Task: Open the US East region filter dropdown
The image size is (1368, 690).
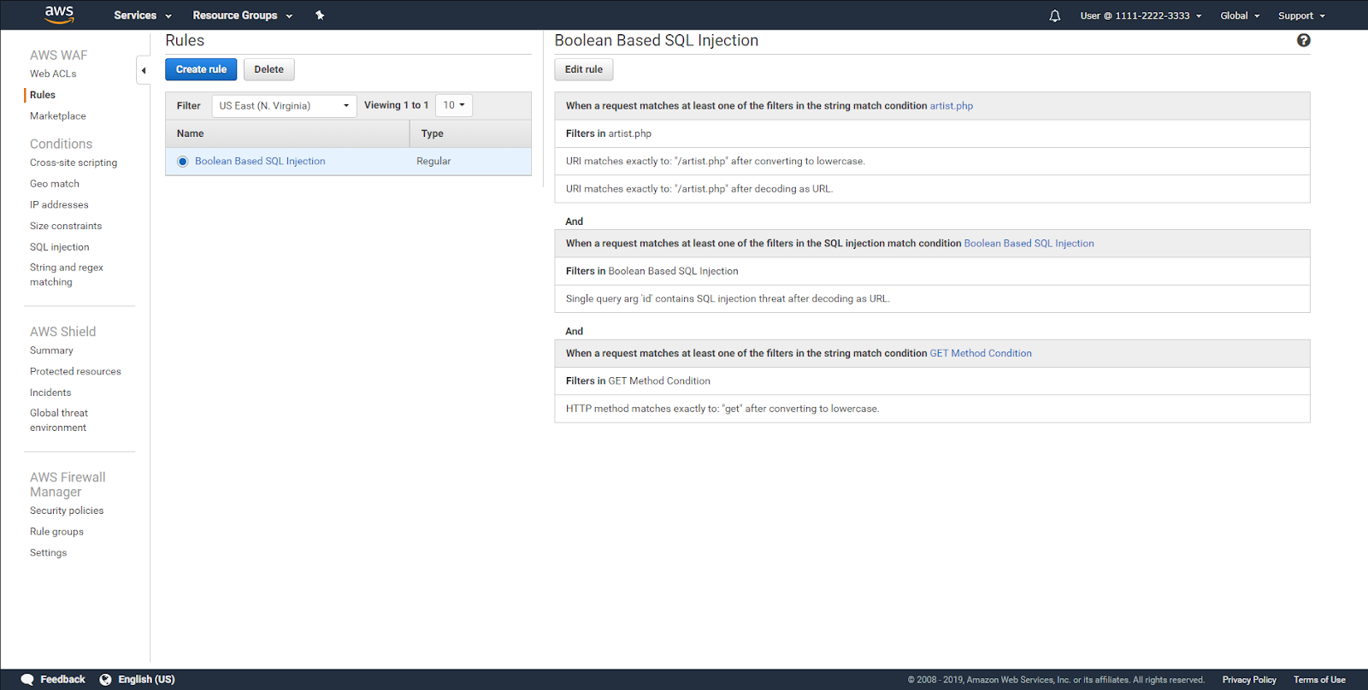Action: point(284,106)
